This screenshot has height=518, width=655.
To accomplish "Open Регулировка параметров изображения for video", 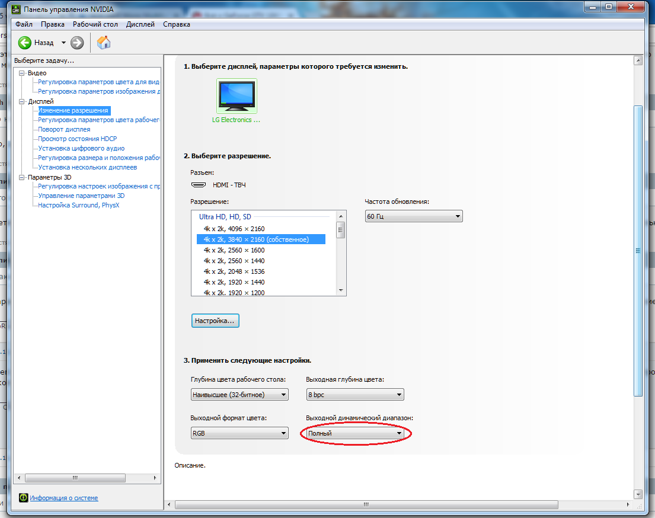I will (x=98, y=91).
